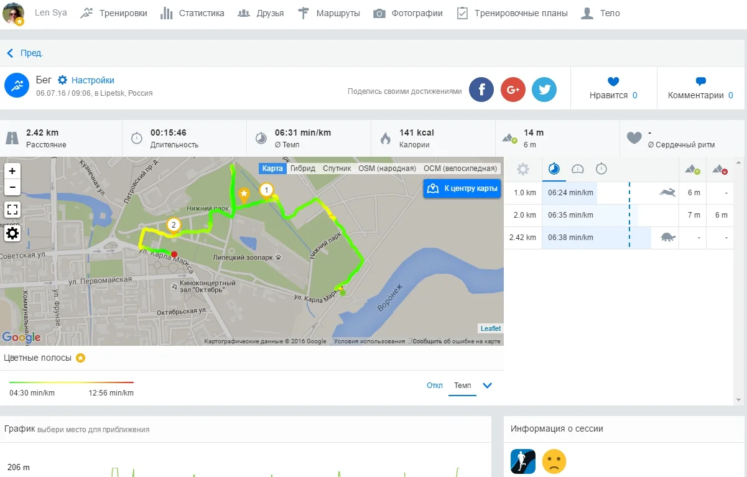Screen dimensions: 747x477
Task: Open Leaflet attribution link
Action: click(491, 328)
